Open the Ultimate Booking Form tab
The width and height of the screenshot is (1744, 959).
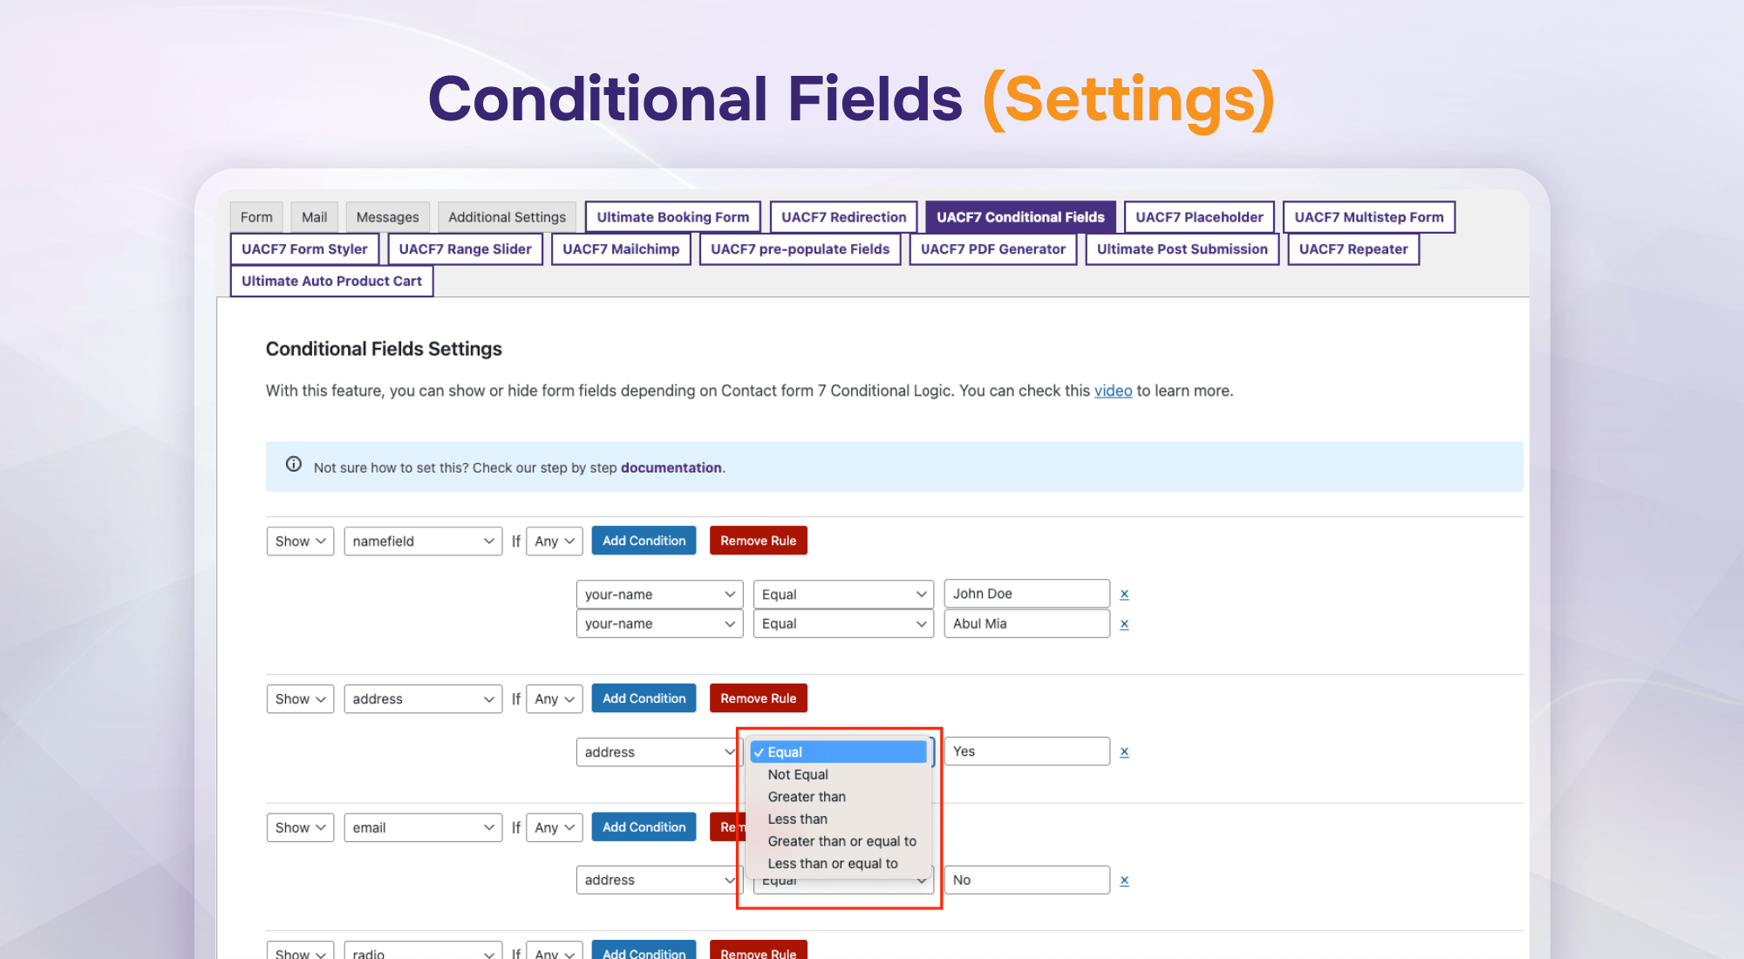coord(672,217)
